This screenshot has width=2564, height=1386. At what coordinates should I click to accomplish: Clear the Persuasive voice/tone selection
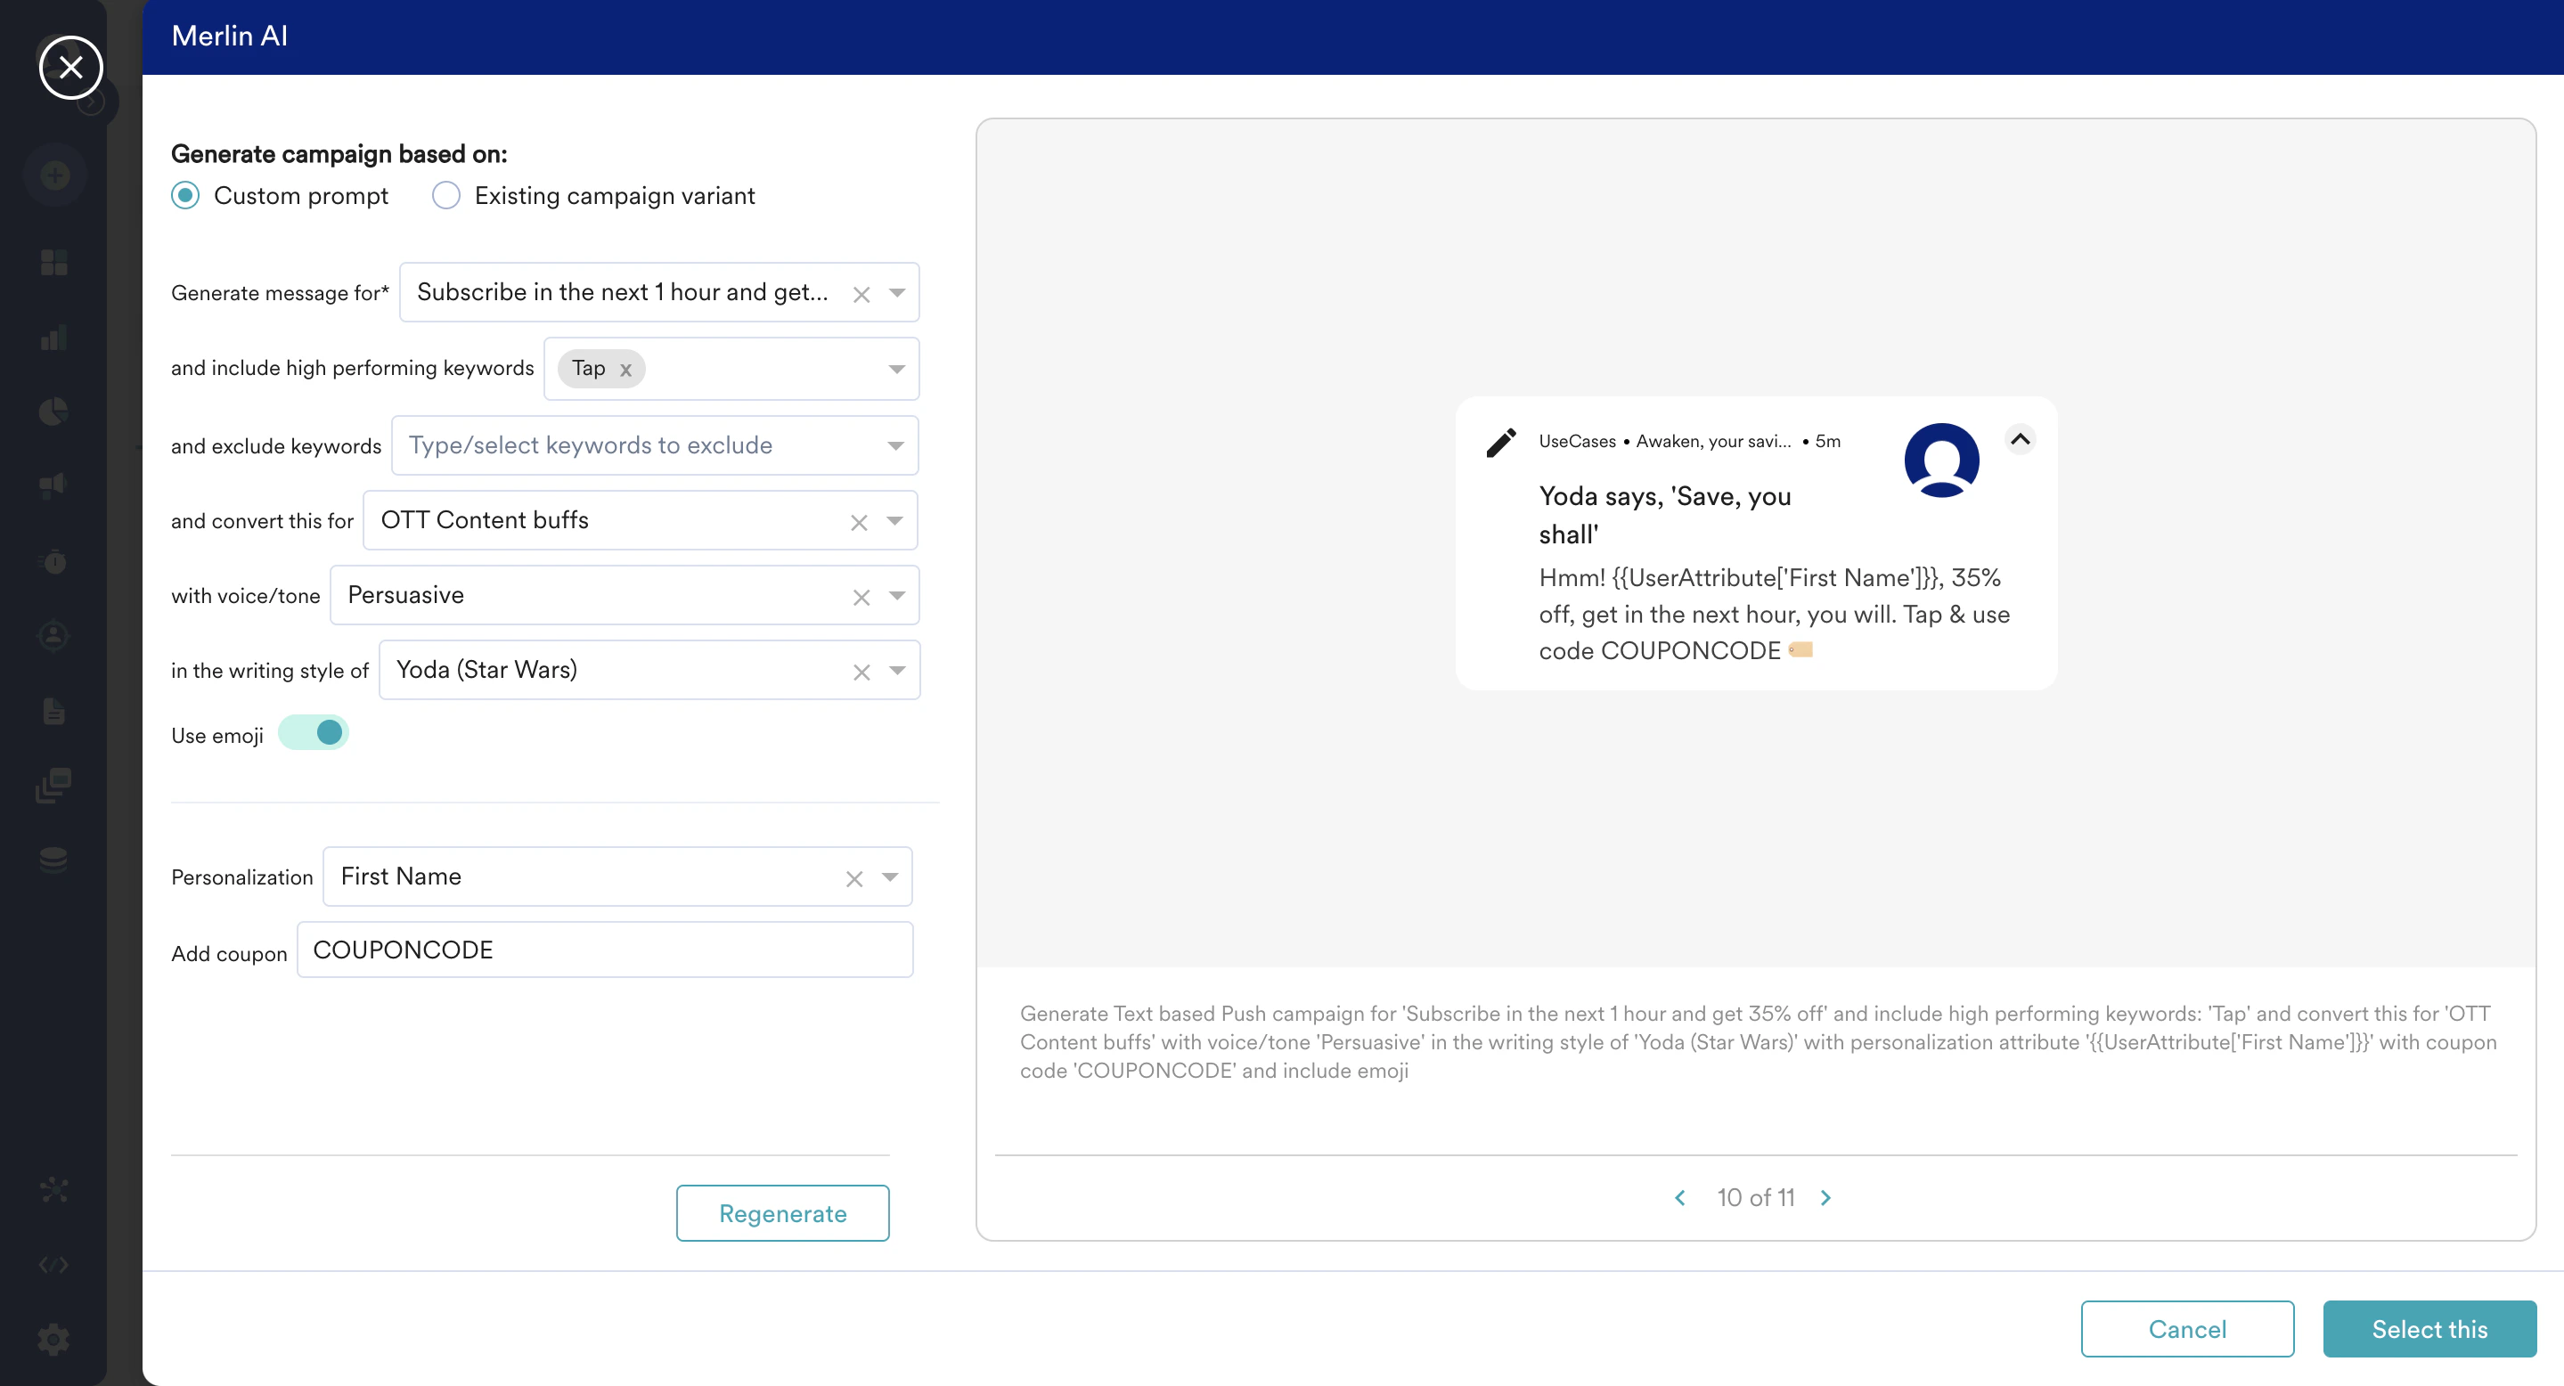(861, 597)
